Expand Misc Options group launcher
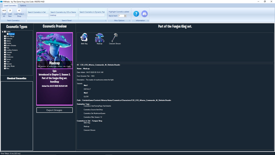The width and height of the screenshot is (275, 155). (x=130, y=21)
